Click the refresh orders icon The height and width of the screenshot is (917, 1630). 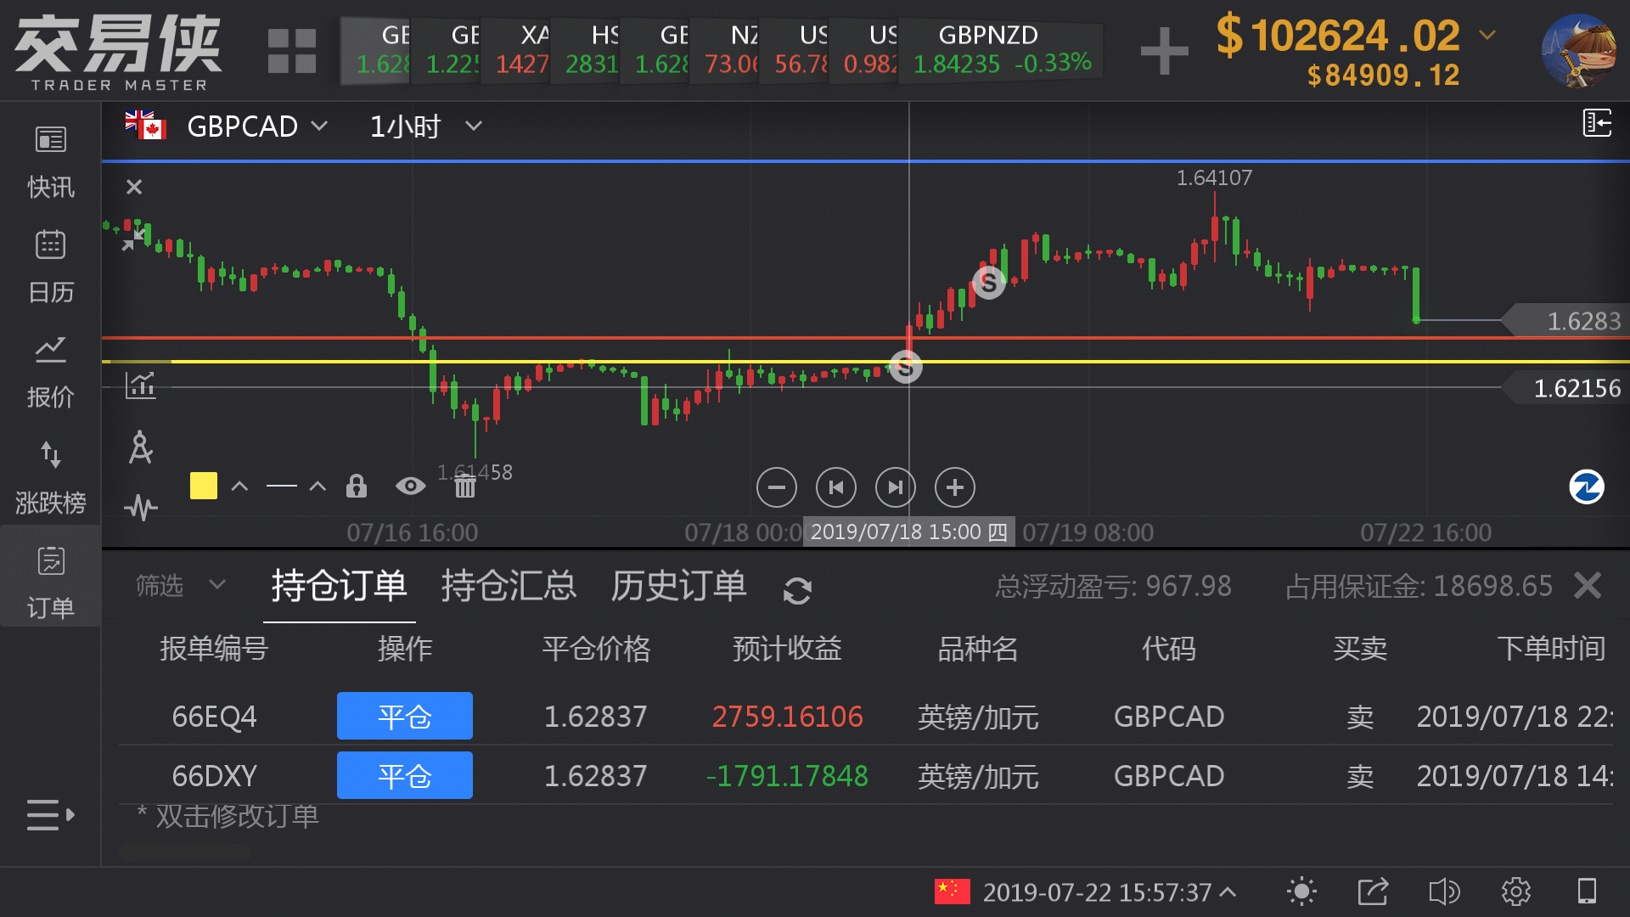point(796,590)
